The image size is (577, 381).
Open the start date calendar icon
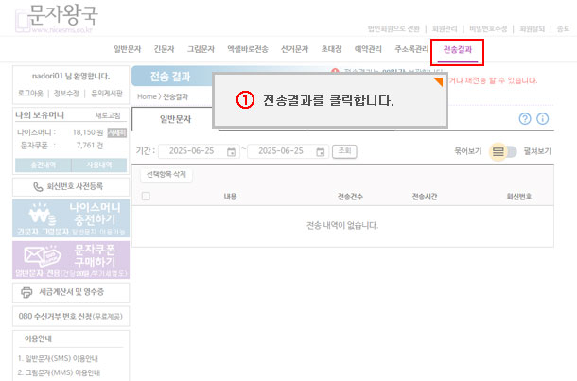tap(231, 151)
